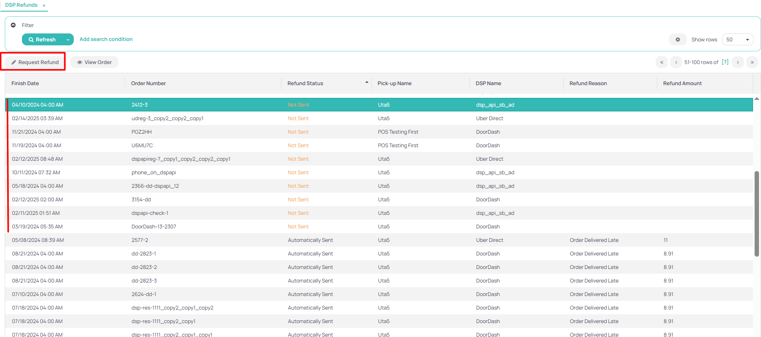
Task: Collapse the Filter panel
Action: [x=13, y=25]
